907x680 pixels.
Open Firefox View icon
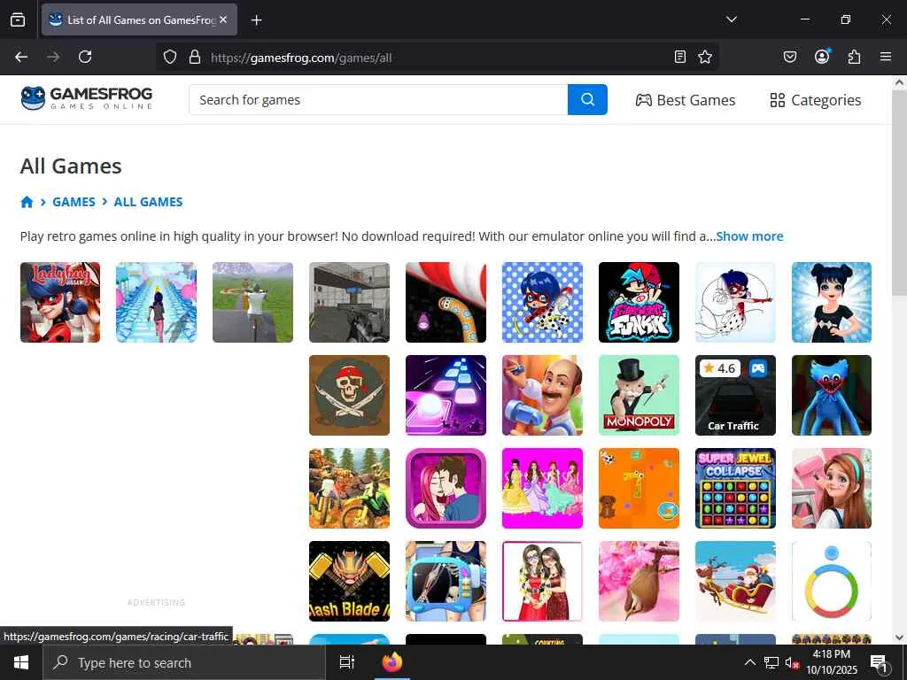coord(18,19)
